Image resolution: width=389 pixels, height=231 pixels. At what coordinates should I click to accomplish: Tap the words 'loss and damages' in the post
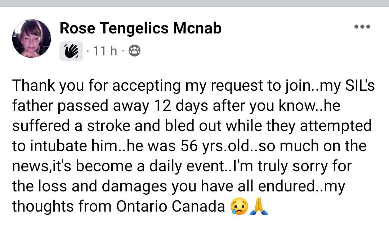(x=97, y=186)
